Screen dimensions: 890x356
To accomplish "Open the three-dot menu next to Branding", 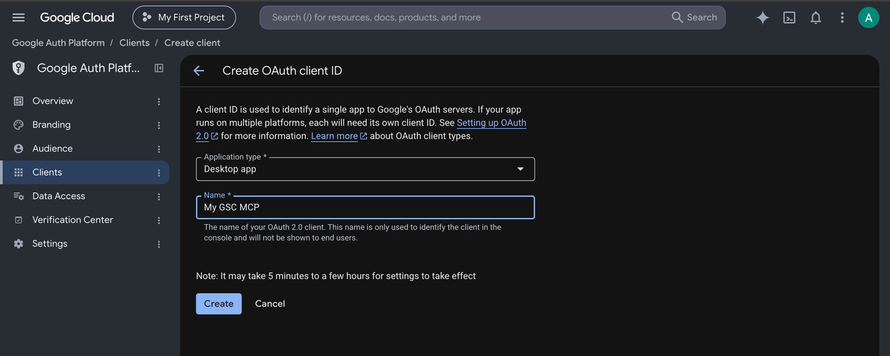I will tap(159, 125).
